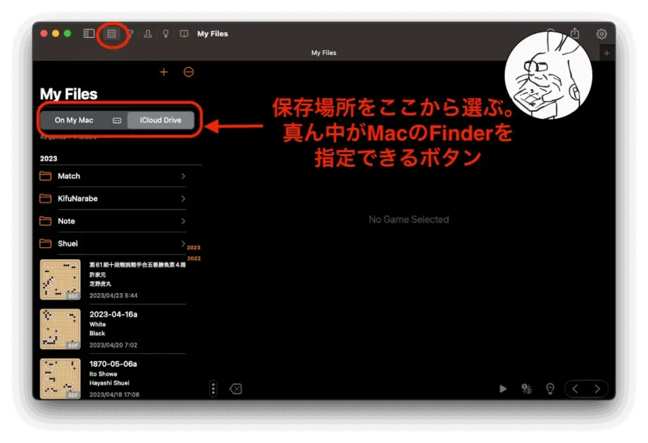Expand the Match folder chevron
The width and height of the screenshot is (648, 443).
click(183, 176)
